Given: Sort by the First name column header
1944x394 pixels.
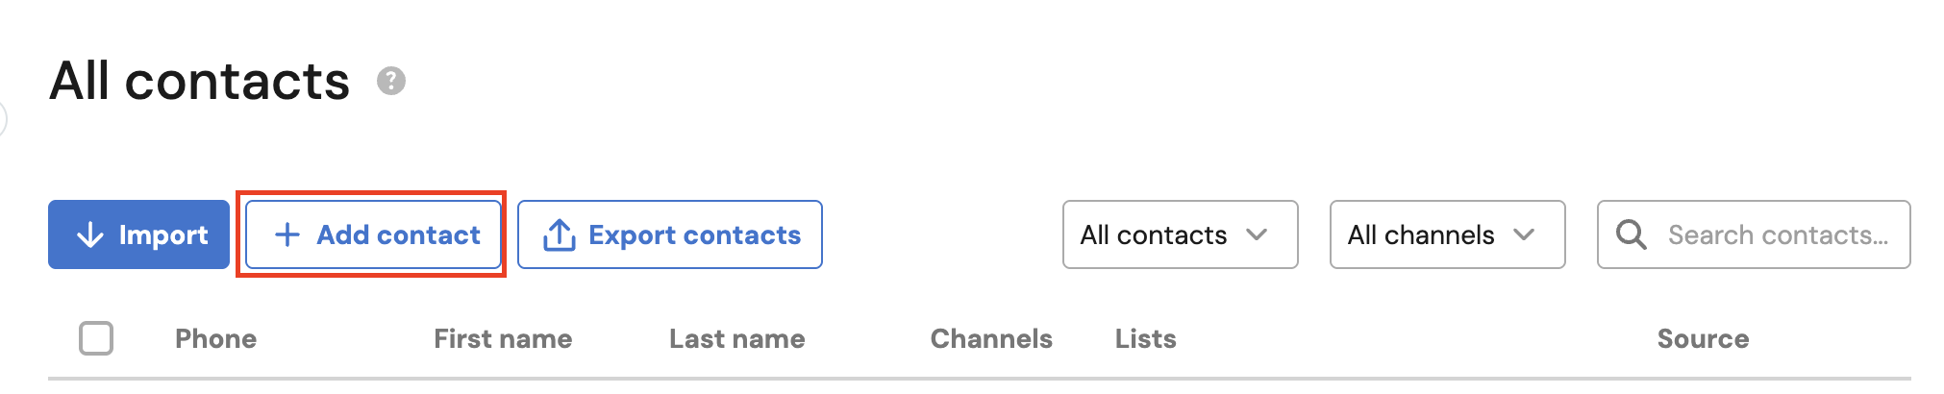Looking at the screenshot, I should [503, 338].
